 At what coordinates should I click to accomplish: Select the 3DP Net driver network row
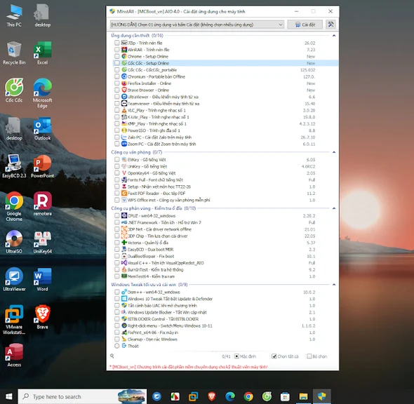tap(225, 229)
